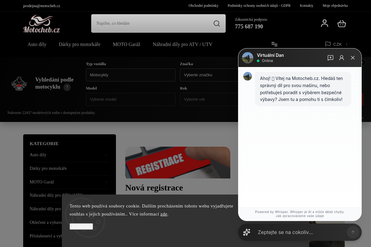Screen dimensions: 371x247
Task: Click the AI sparkle icon in the chat input
Action: pyautogui.click(x=247, y=232)
